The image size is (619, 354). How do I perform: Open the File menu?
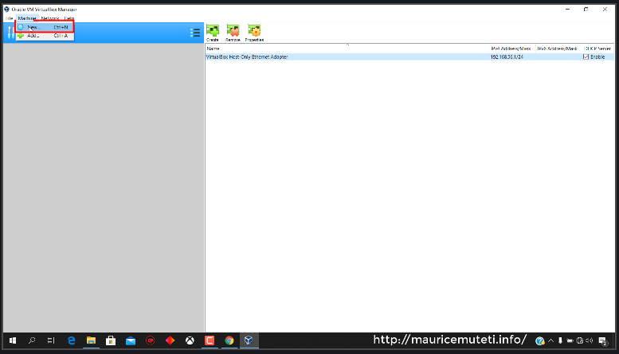click(x=9, y=18)
